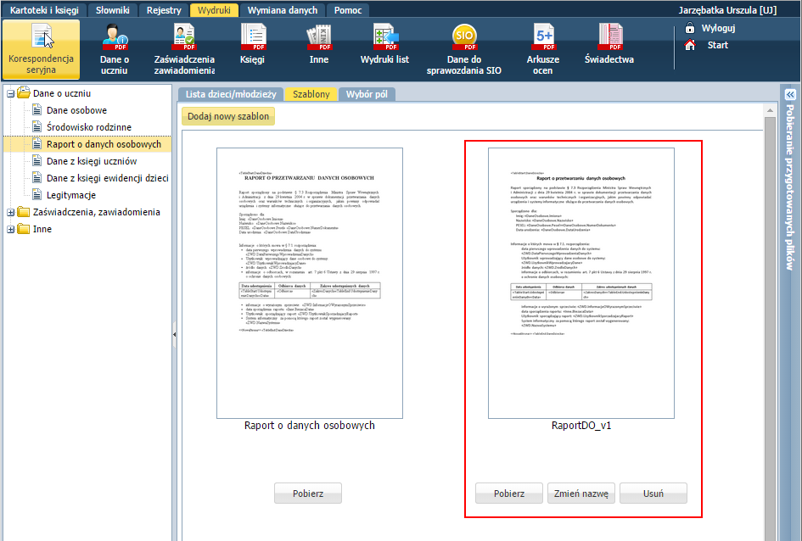Open Korespondencja seryjna ribbon icon

pos(41,49)
